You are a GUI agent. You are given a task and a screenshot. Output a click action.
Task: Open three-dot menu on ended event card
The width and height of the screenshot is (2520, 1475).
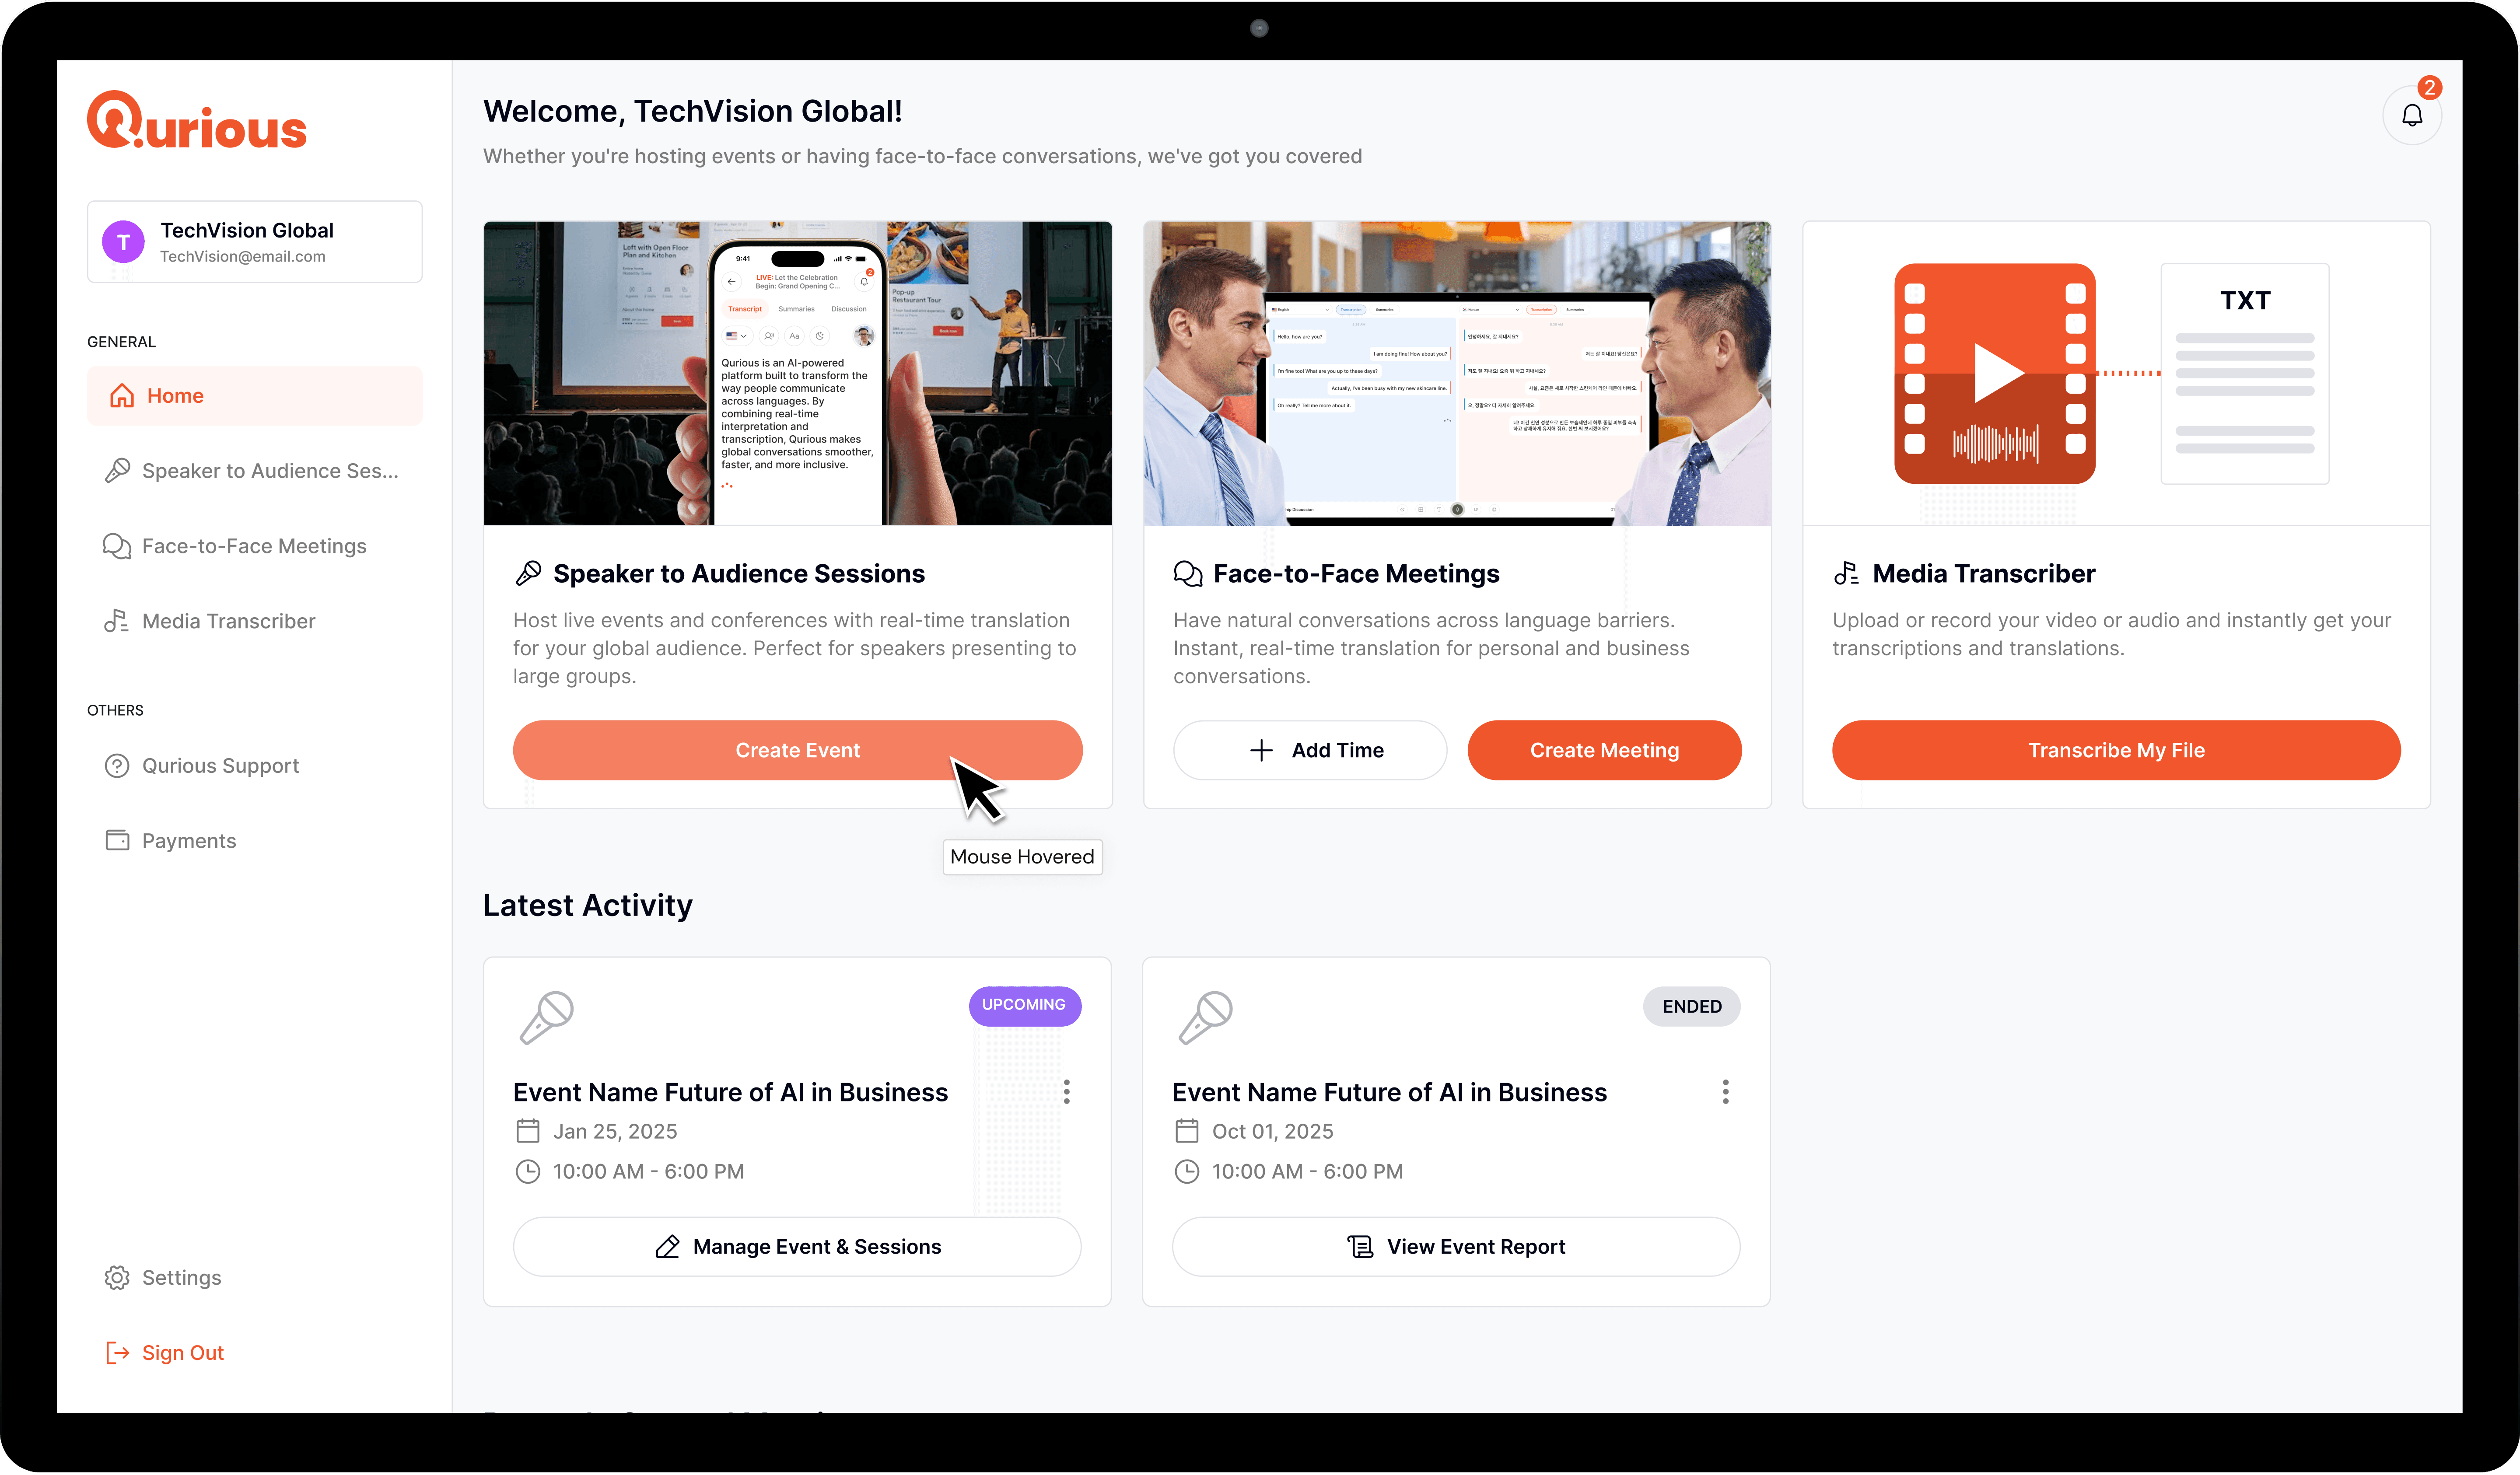1725,1091
